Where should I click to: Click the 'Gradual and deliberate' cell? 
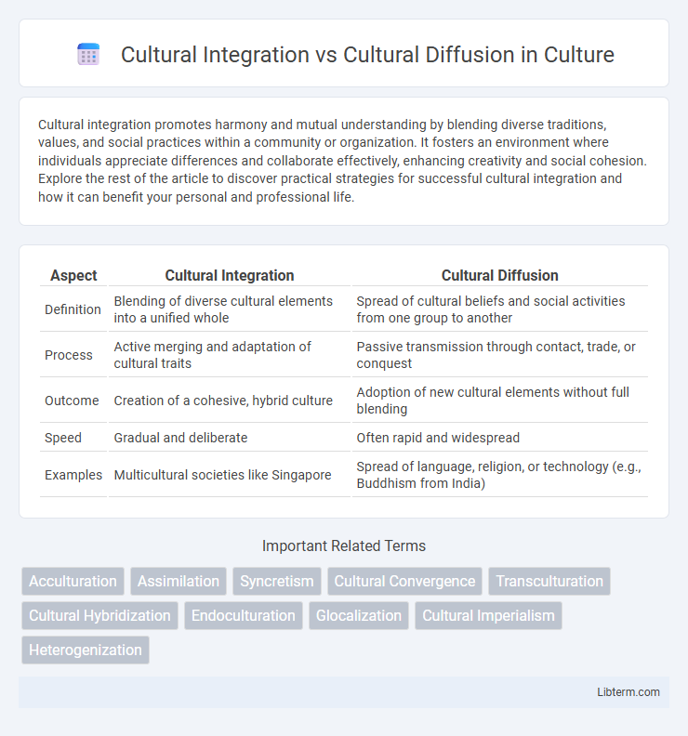tap(229, 438)
